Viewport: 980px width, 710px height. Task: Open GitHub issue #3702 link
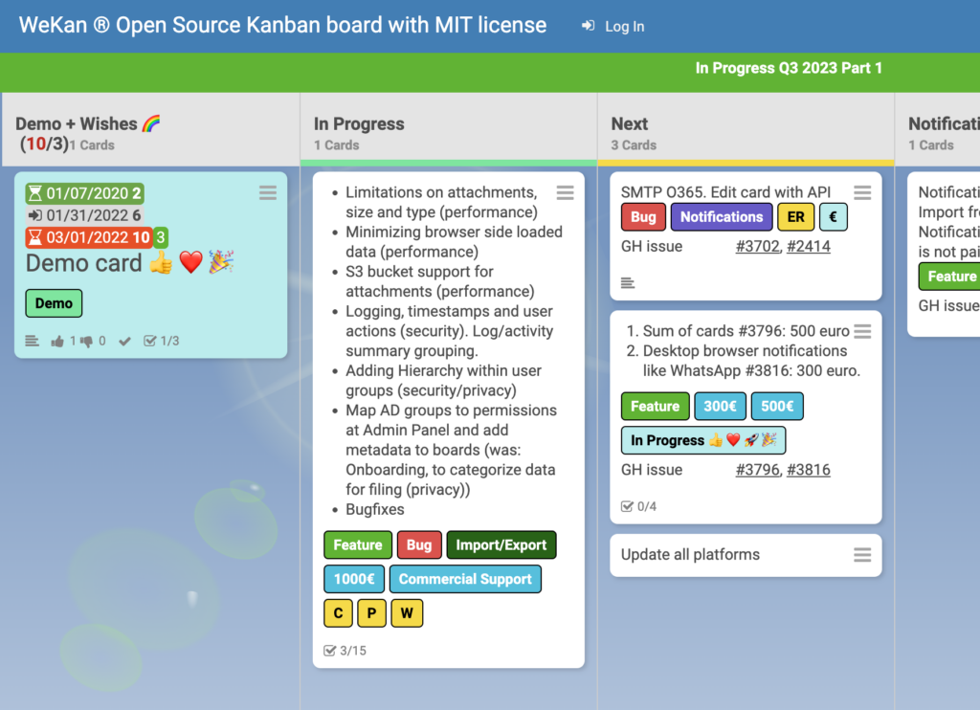click(x=758, y=246)
